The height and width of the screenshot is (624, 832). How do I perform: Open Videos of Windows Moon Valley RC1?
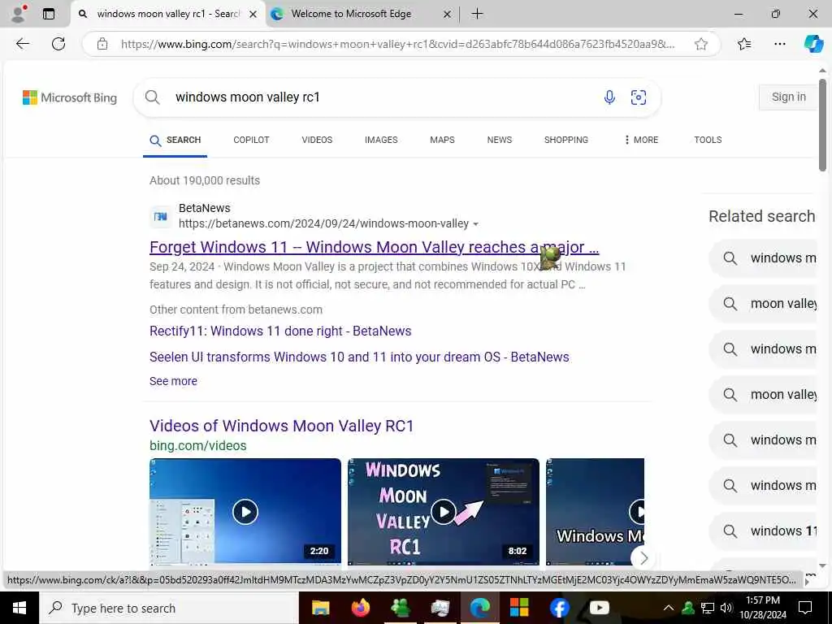pyautogui.click(x=281, y=426)
